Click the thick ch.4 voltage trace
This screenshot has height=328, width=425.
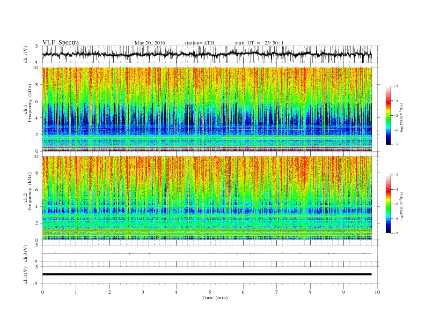(x=207, y=274)
